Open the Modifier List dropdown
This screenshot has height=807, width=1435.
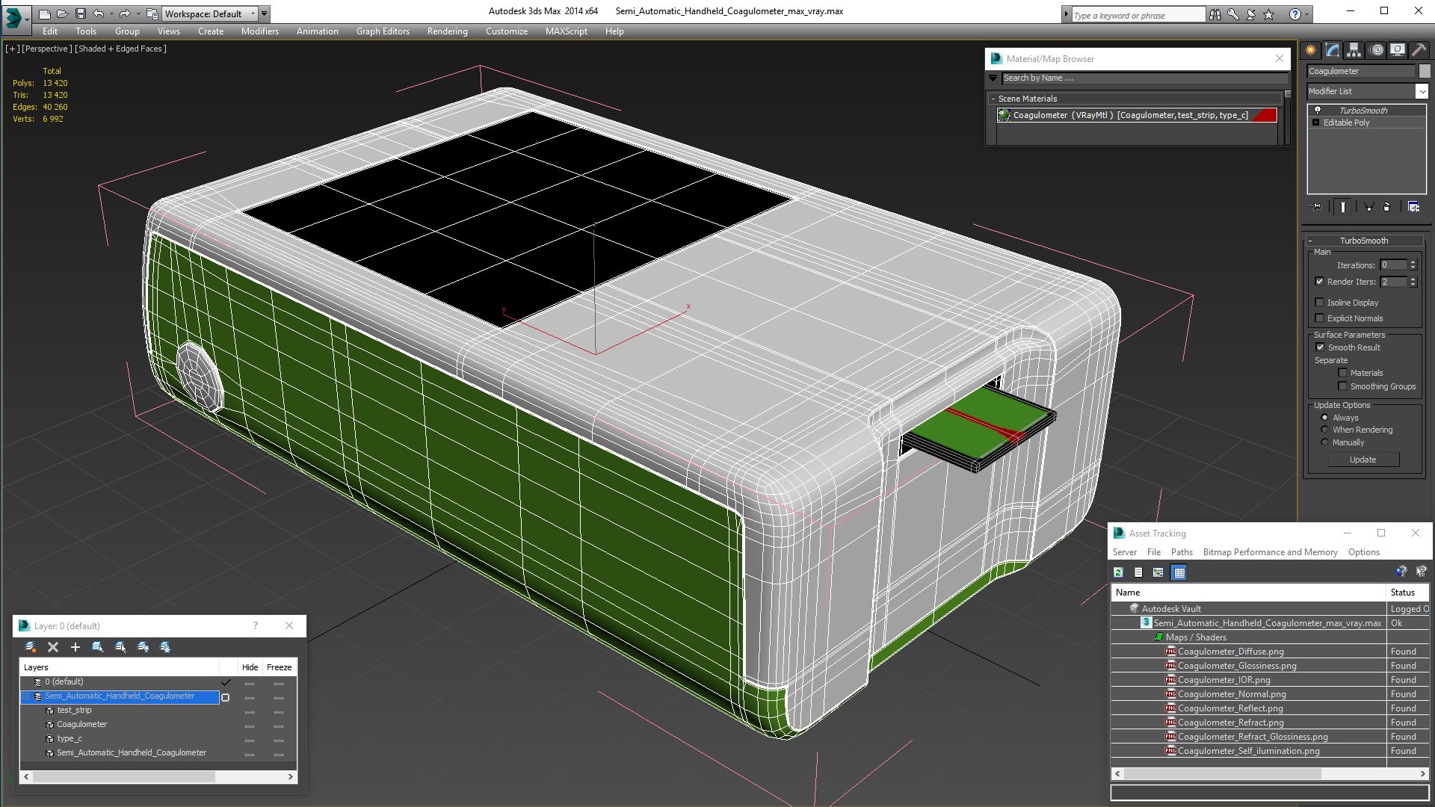click(x=1422, y=91)
